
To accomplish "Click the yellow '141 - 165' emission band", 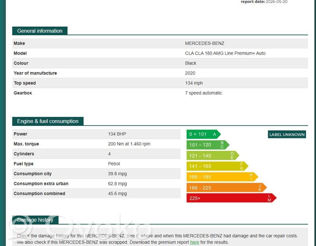I will pyautogui.click(x=217, y=166).
